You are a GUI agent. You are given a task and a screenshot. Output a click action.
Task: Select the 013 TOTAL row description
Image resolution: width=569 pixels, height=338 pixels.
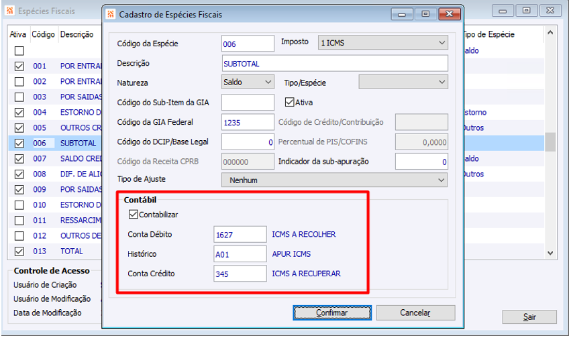[x=72, y=251]
